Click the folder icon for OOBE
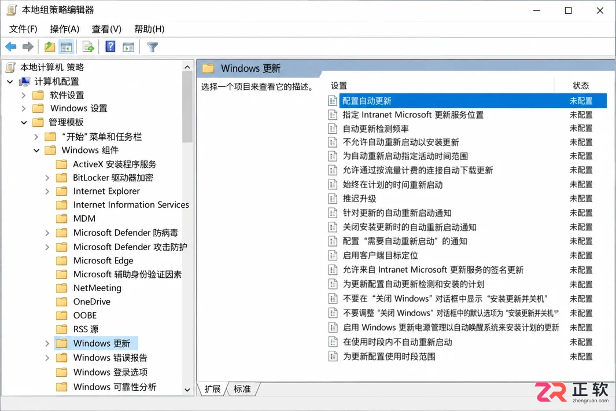Screen dimensions: 616x411 point(62,315)
